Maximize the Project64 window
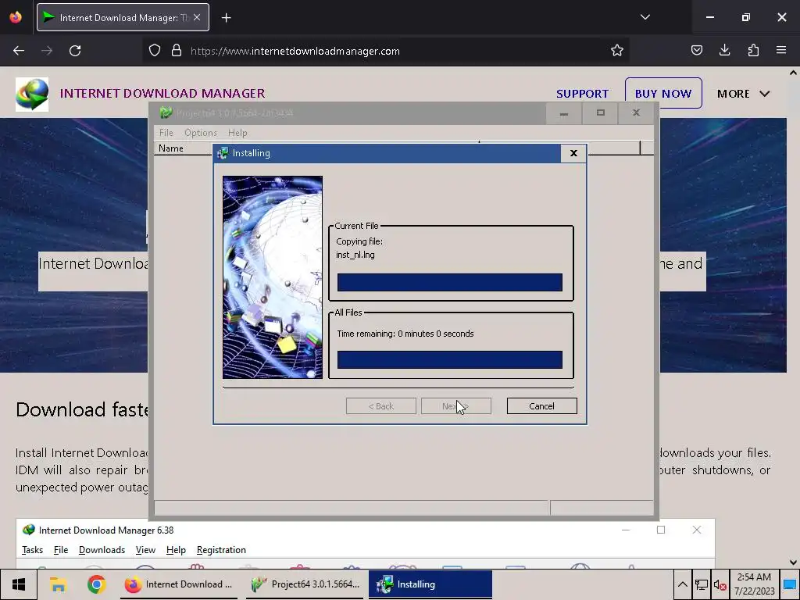The width and height of the screenshot is (800, 600). [601, 113]
